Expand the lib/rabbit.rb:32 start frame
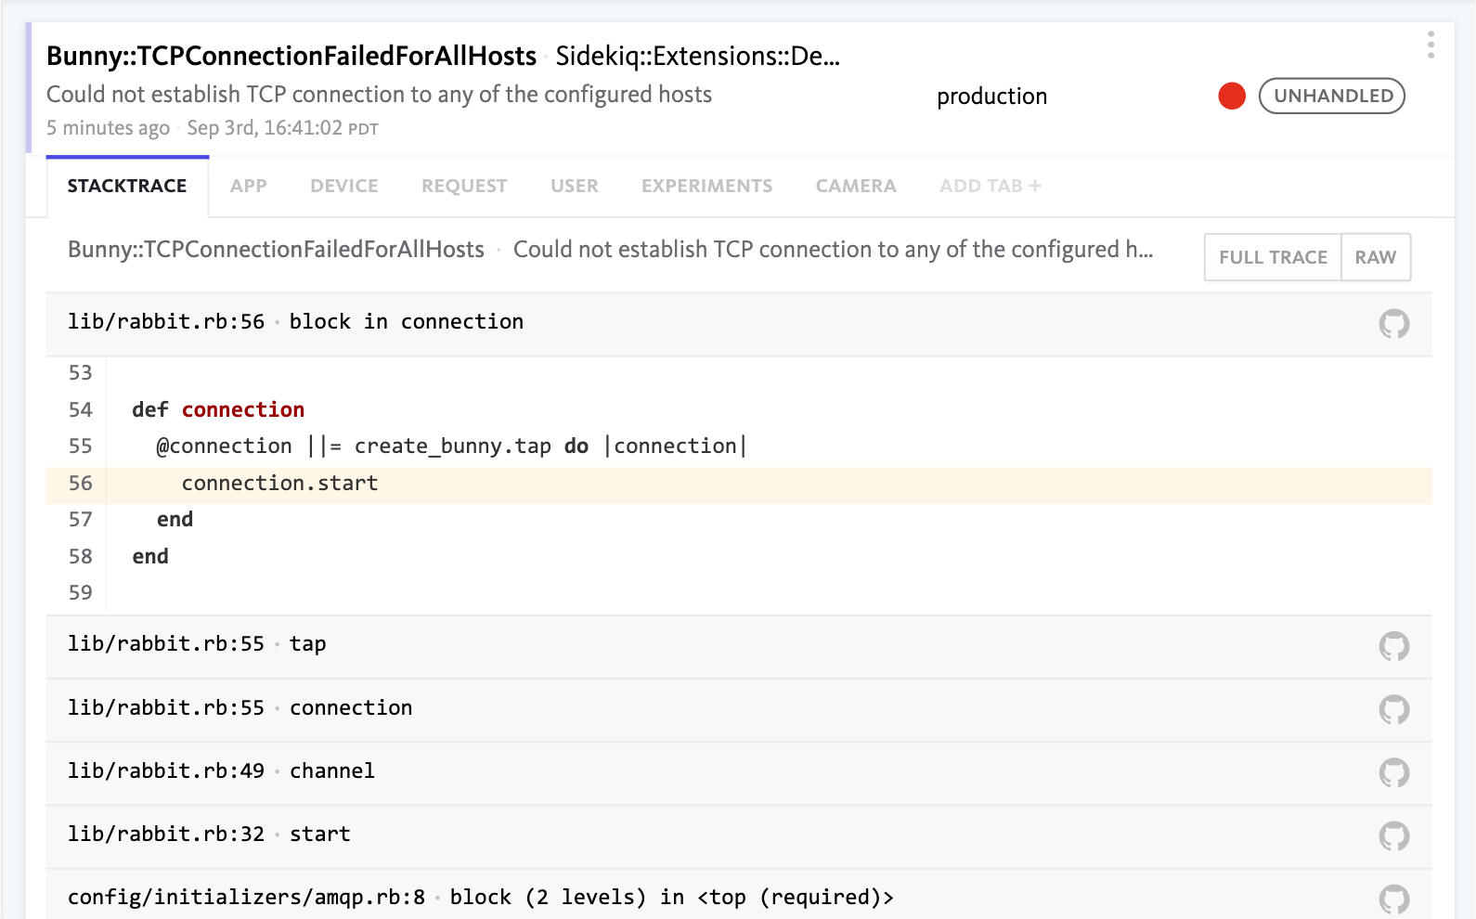The height and width of the screenshot is (919, 1476). point(739,835)
